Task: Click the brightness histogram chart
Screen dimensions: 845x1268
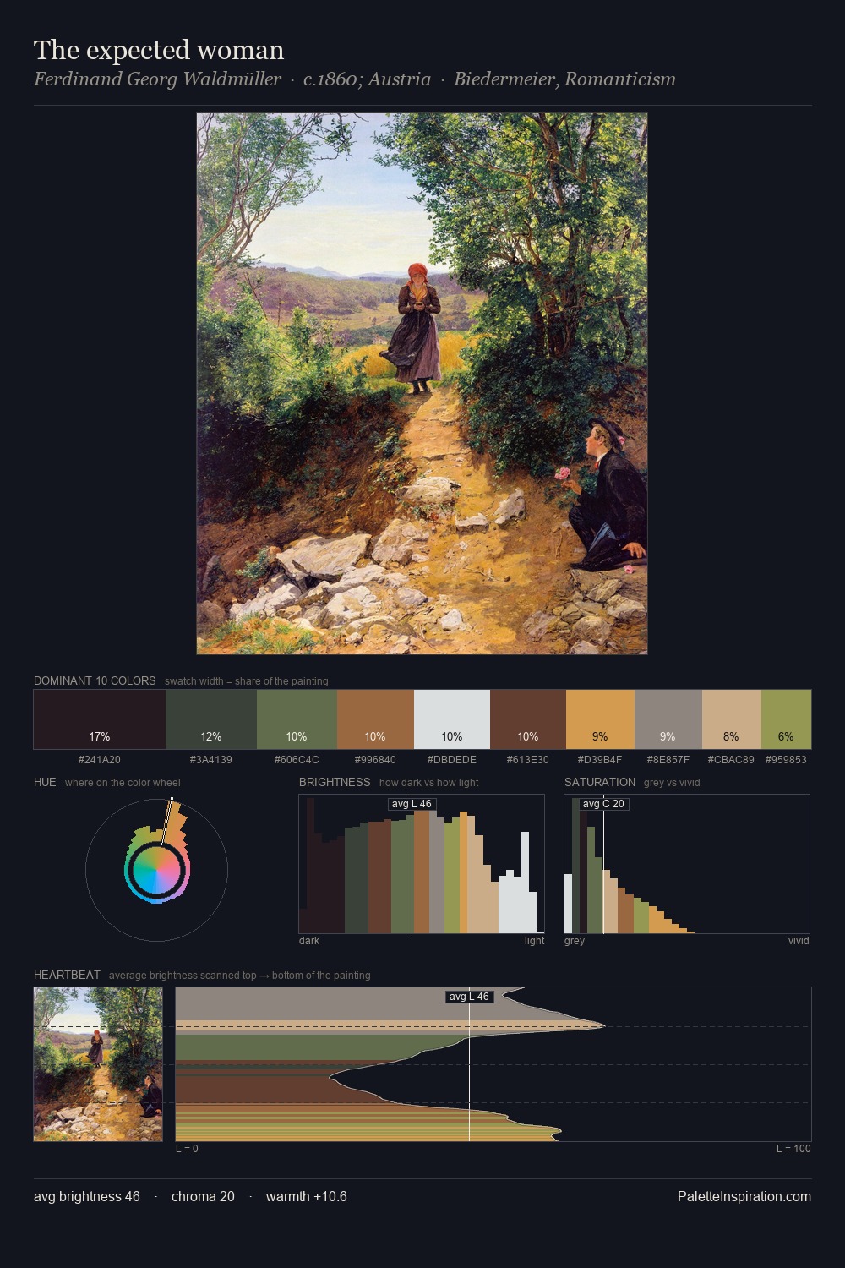Action: [422, 864]
